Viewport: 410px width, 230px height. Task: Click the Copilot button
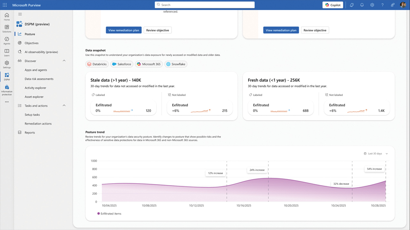coord(333,5)
